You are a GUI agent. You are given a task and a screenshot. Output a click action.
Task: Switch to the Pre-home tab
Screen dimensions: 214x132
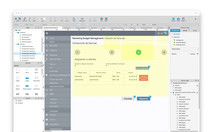pos(94,28)
